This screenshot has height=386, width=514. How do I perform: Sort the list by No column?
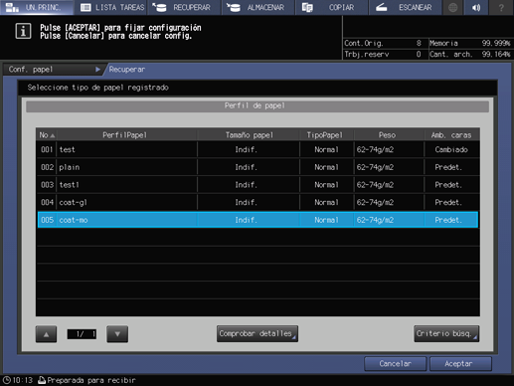[x=47, y=135]
